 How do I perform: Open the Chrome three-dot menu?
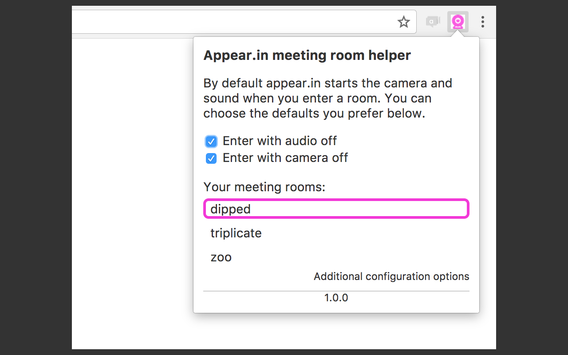pos(483,22)
